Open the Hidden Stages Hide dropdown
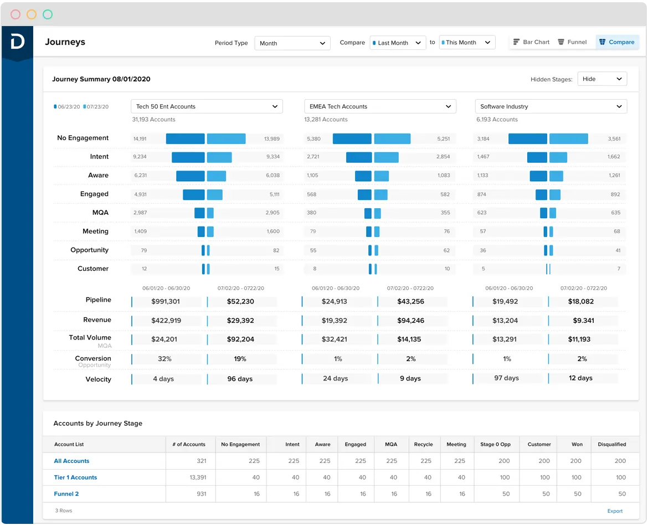The height and width of the screenshot is (525, 648). click(x=601, y=78)
